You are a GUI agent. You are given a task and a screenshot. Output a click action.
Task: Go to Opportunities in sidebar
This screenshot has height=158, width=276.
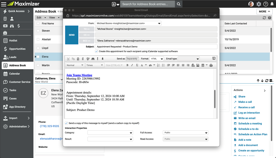point(17,49)
